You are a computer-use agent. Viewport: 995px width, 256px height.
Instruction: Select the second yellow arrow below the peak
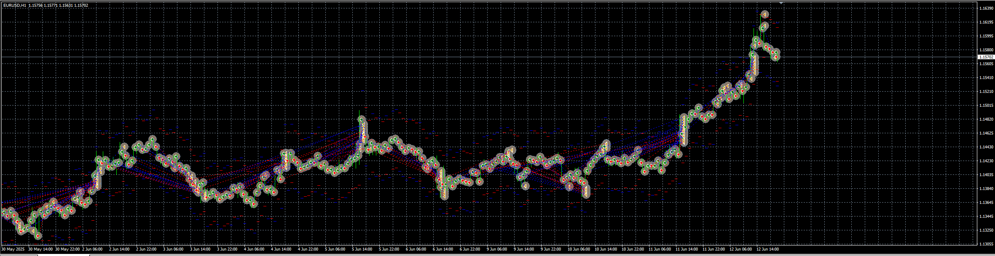(764, 26)
